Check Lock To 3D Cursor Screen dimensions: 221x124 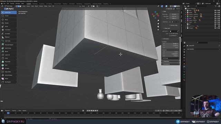[x=170, y=34]
